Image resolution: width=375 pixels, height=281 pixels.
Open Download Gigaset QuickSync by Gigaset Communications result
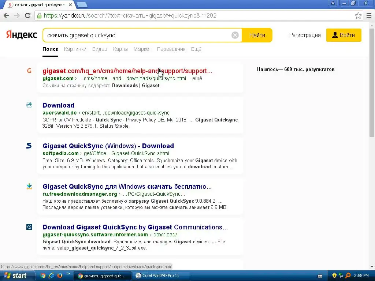click(135, 227)
